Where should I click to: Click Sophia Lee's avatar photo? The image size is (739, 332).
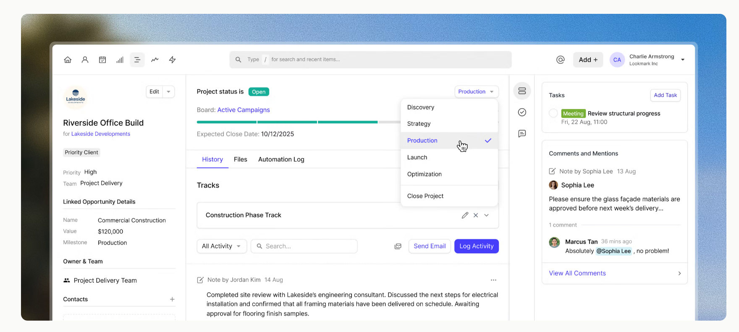point(553,185)
